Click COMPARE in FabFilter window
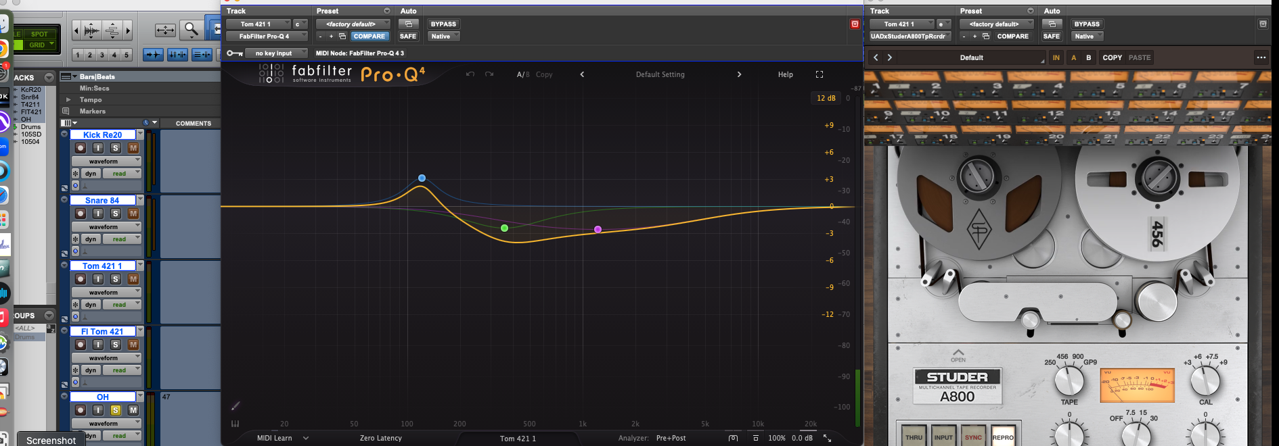 click(x=369, y=36)
